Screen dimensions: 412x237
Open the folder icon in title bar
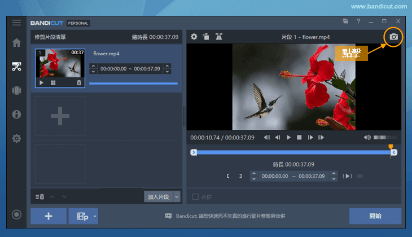click(345, 21)
